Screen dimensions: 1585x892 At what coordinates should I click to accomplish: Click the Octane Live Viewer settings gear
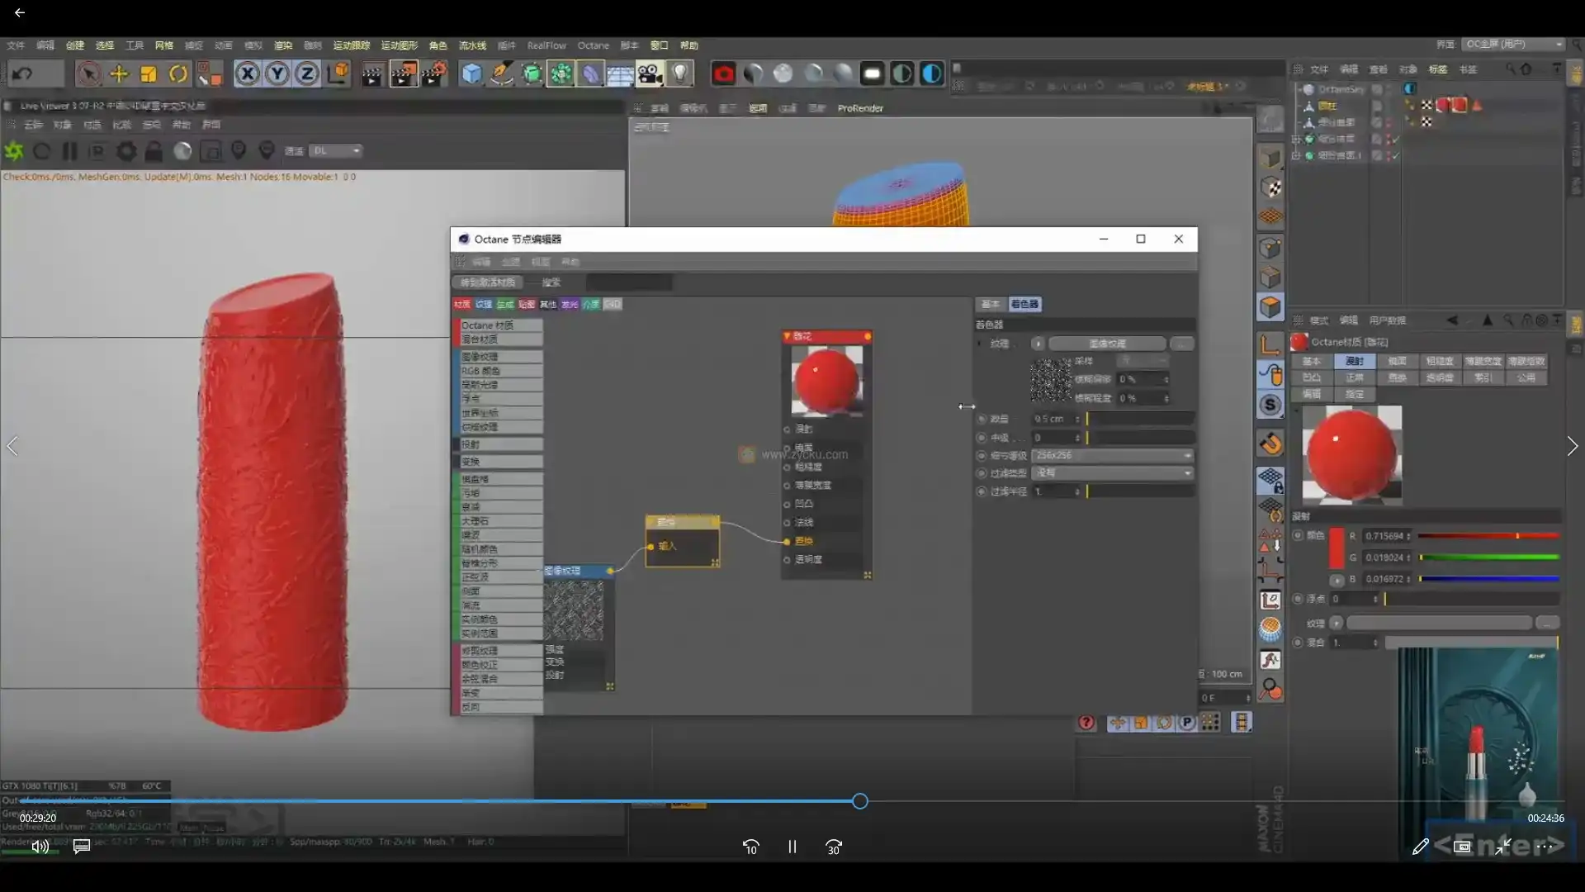(126, 151)
